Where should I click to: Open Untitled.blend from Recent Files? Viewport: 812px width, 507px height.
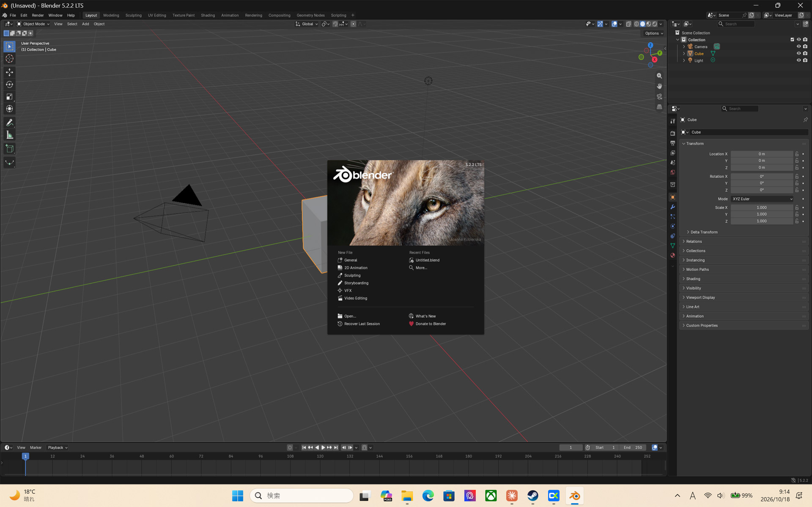(x=427, y=260)
